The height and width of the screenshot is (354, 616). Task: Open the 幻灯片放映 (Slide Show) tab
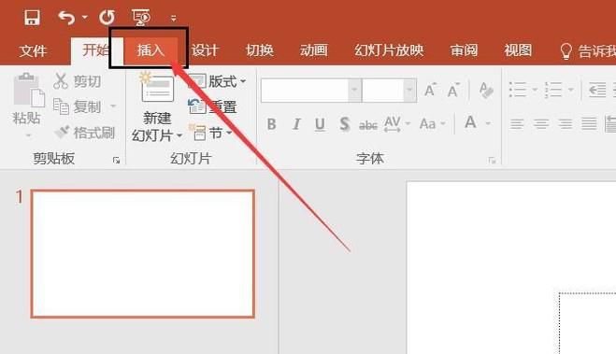pyautogui.click(x=389, y=50)
